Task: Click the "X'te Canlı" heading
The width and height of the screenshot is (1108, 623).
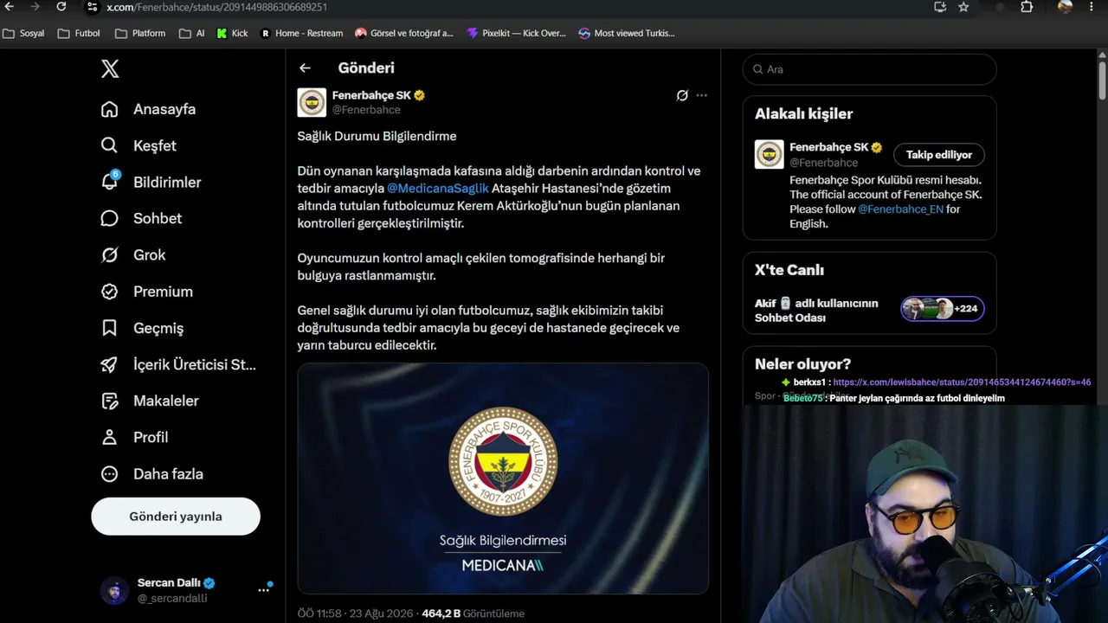Action: pos(789,270)
